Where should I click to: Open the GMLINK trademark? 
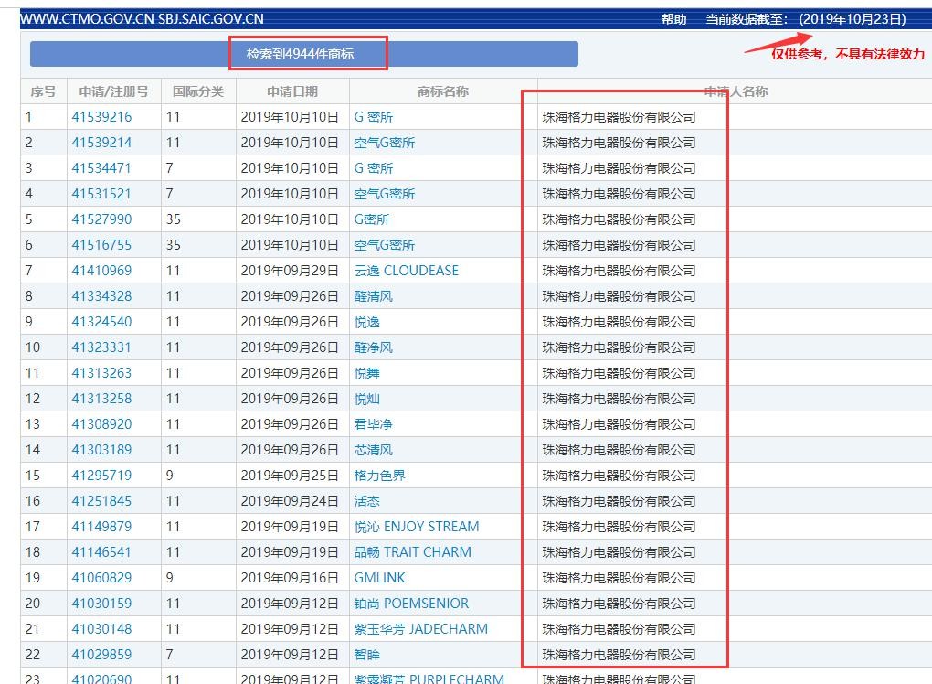click(379, 578)
